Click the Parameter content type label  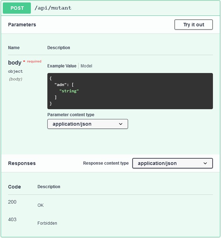71,114
